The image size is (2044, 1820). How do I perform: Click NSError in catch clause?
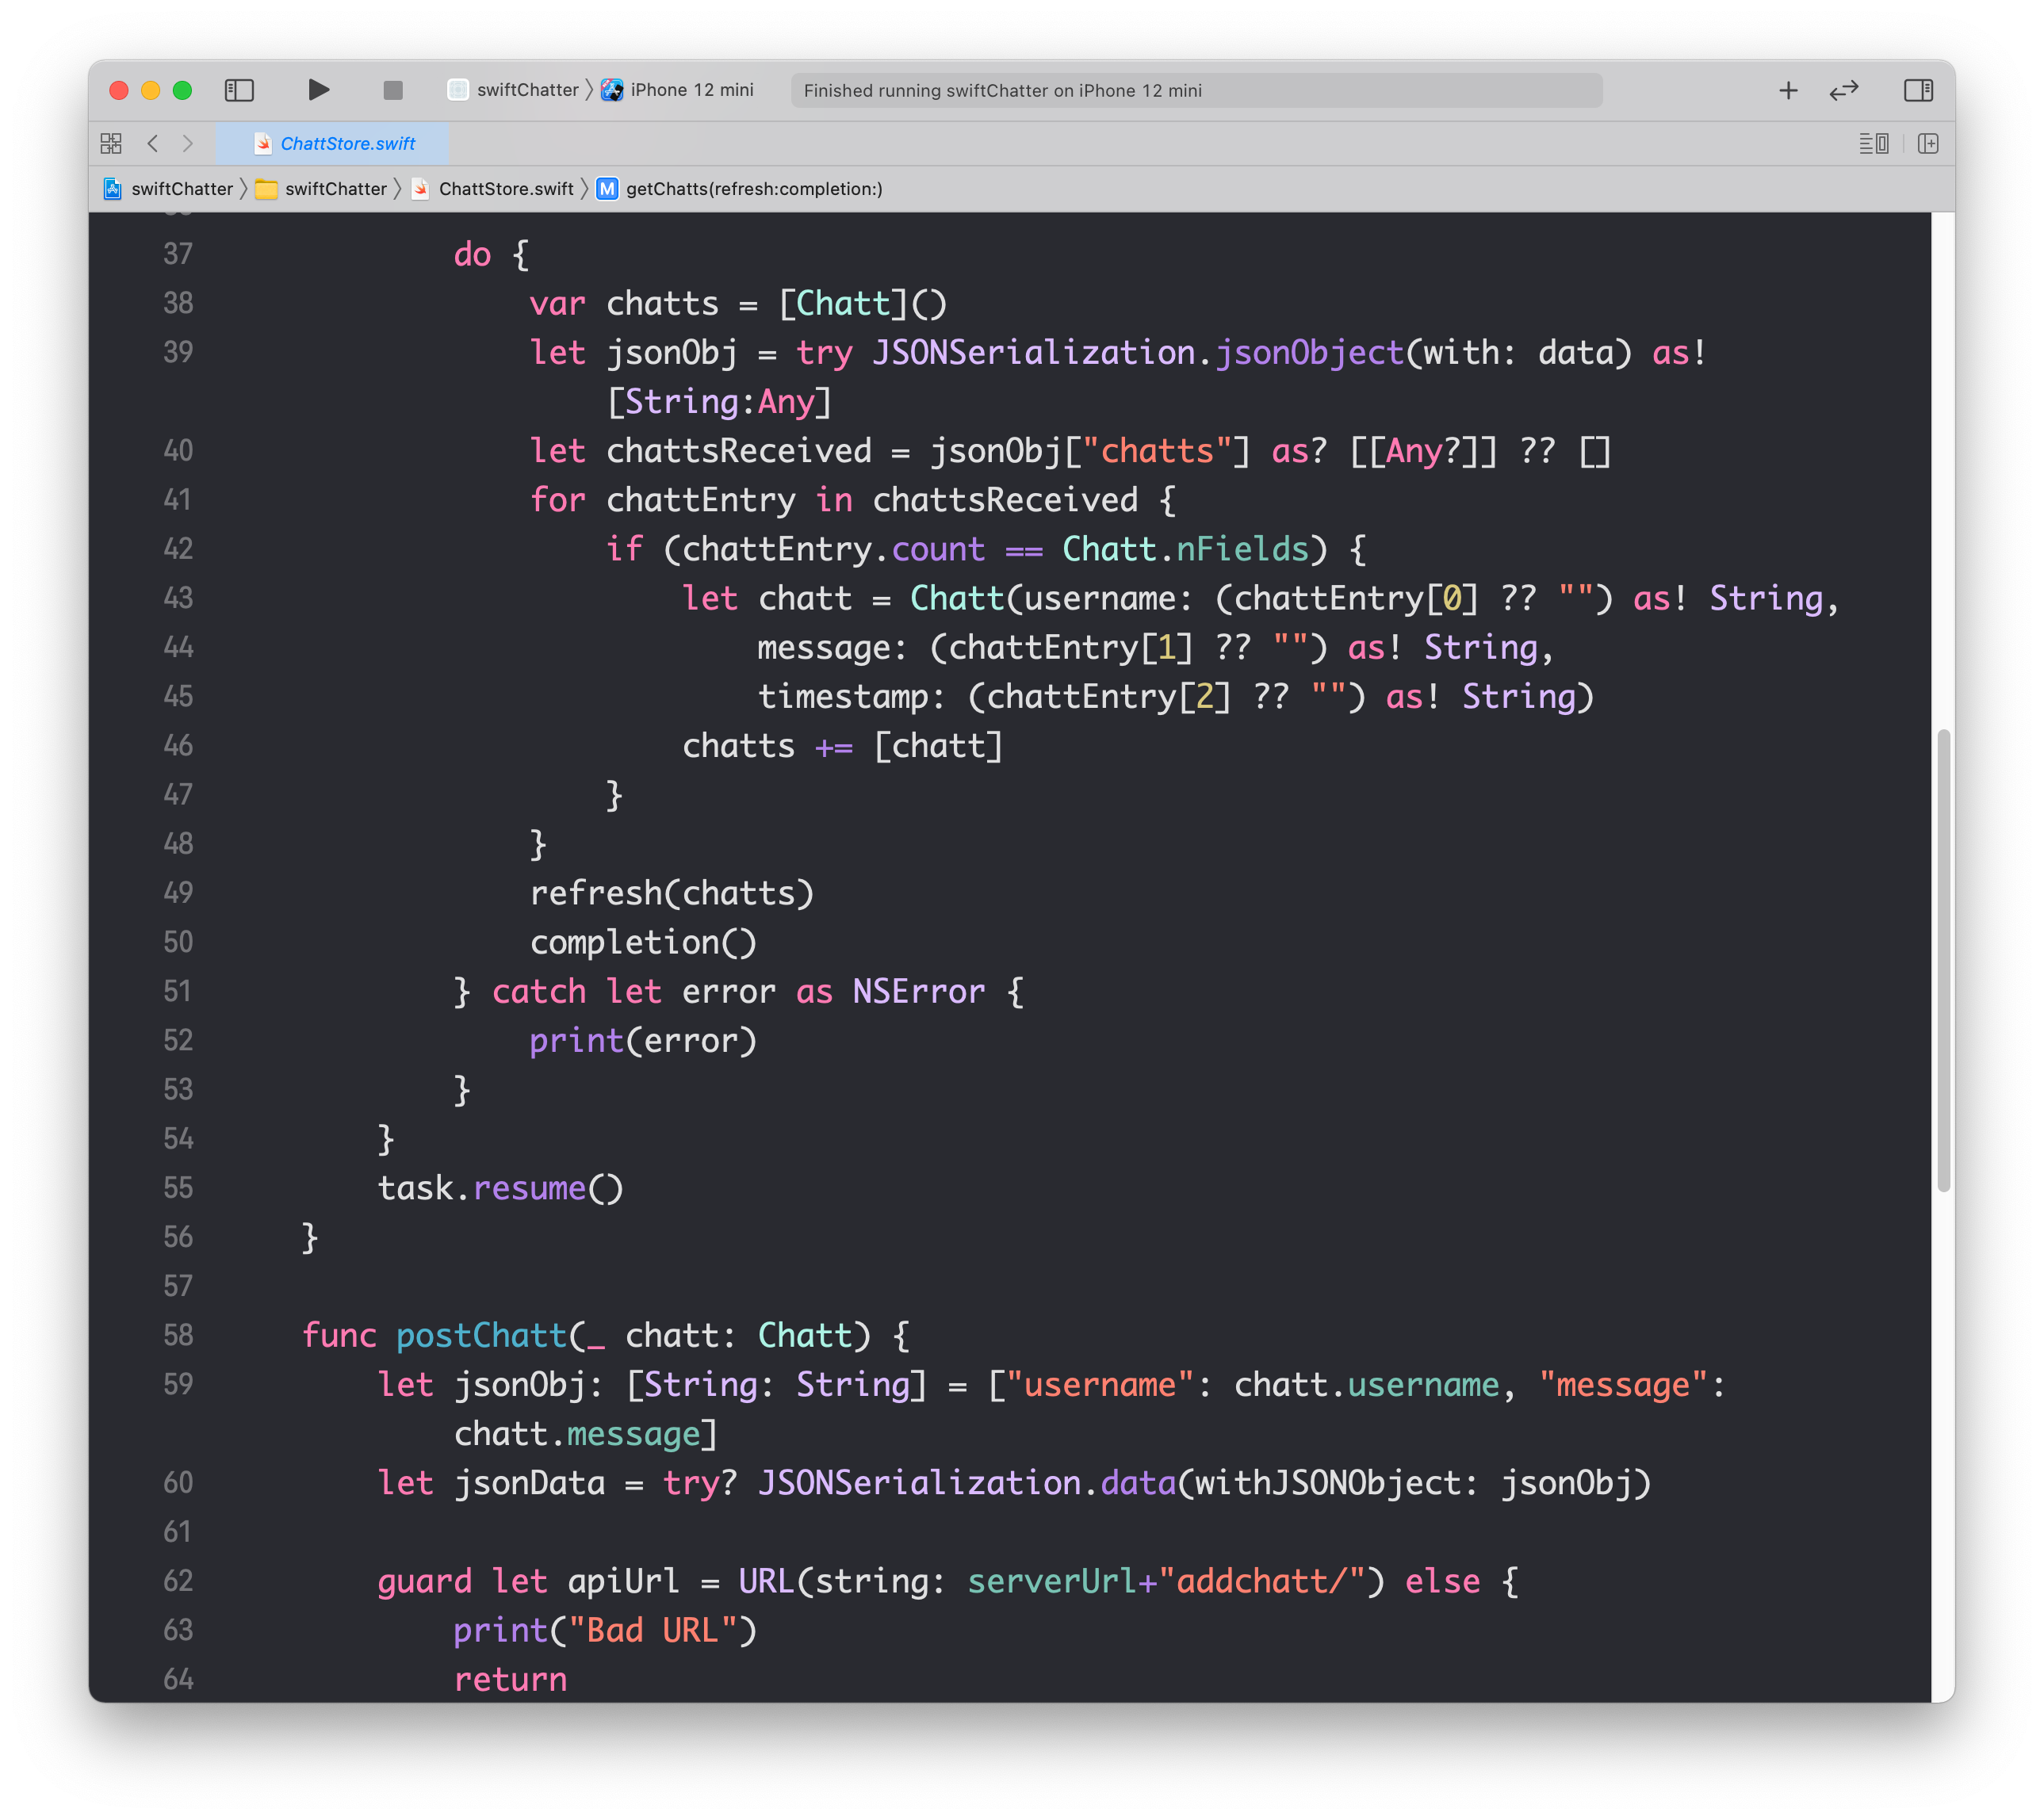pos(918,992)
